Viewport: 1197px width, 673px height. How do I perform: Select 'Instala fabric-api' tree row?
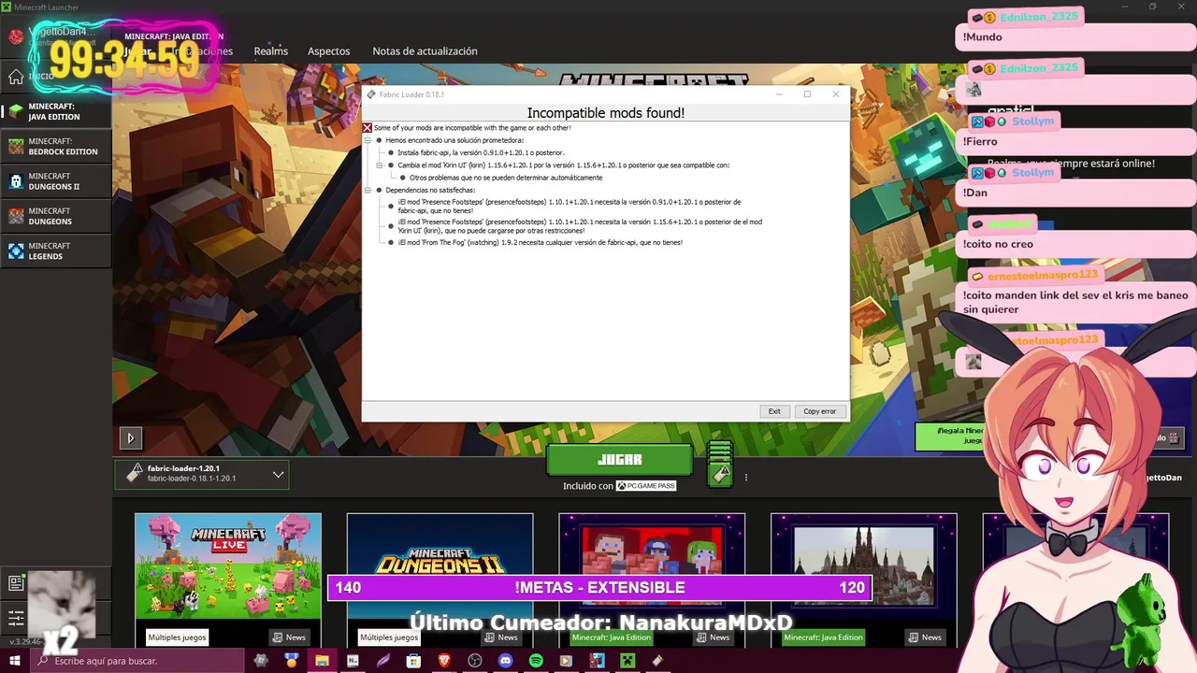481,152
